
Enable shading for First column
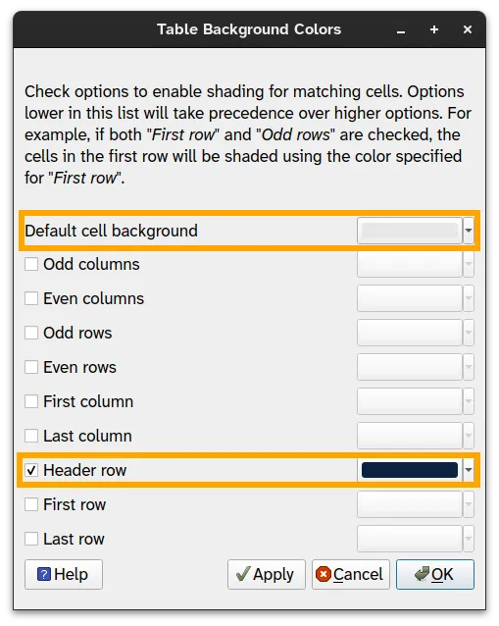coord(31,401)
